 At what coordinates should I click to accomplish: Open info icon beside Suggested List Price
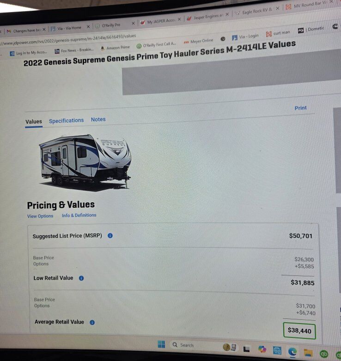(x=110, y=236)
